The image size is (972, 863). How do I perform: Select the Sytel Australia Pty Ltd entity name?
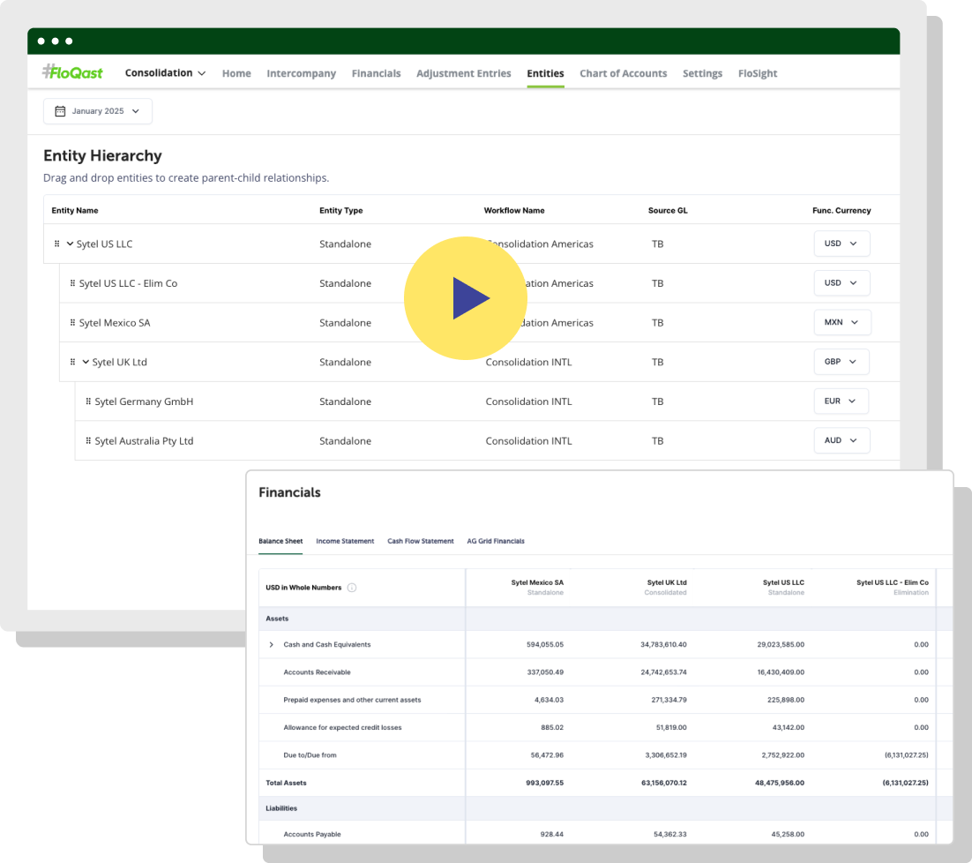point(144,441)
